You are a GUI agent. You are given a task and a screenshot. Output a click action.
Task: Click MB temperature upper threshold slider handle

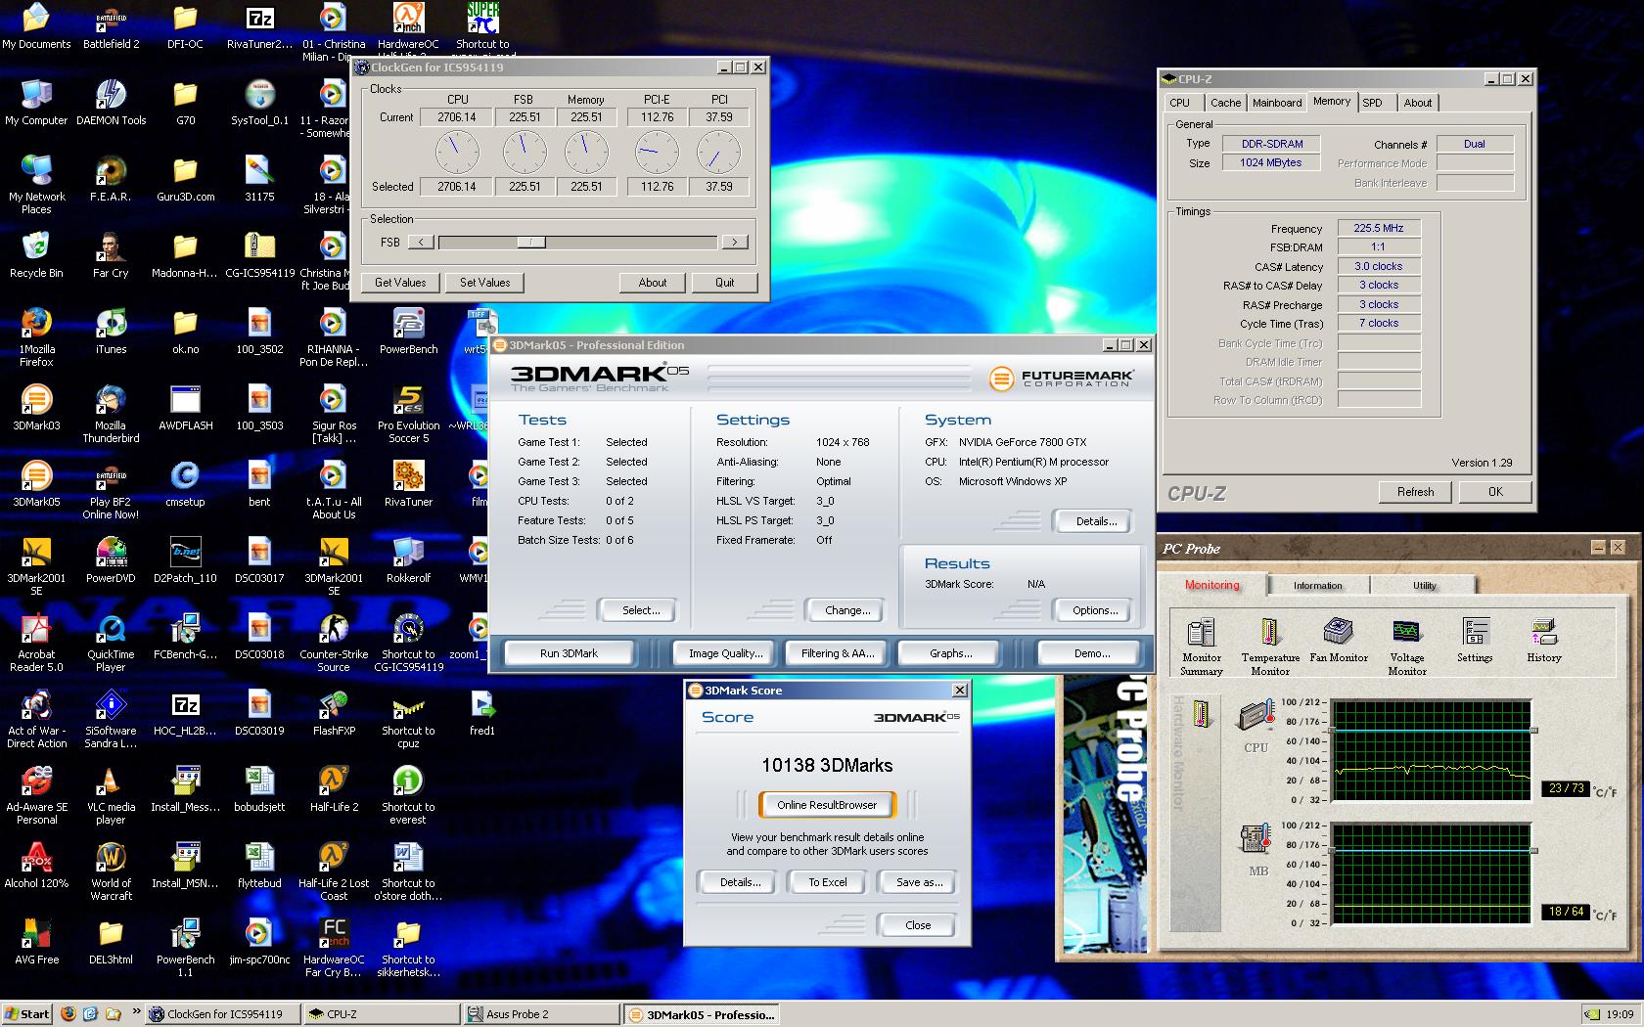pyautogui.click(x=1534, y=850)
